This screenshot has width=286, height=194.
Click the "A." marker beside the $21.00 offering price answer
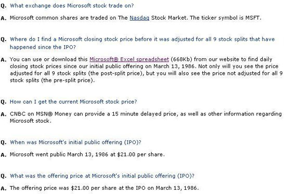pos(3,188)
